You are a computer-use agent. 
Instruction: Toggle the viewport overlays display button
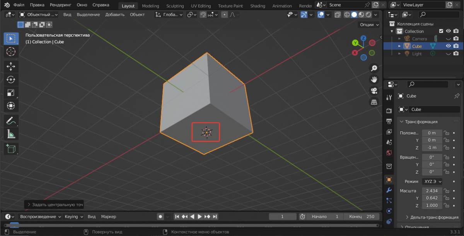321,15
